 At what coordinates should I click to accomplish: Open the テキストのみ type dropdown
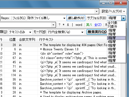20,32
